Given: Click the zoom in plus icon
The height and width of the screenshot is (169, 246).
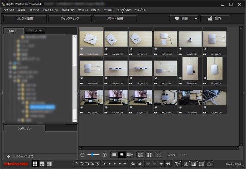Looking at the screenshot, I should tap(105, 155).
